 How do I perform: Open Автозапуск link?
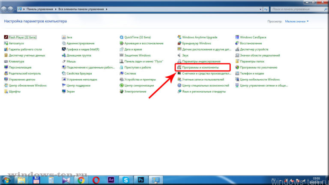(x=16, y=43)
